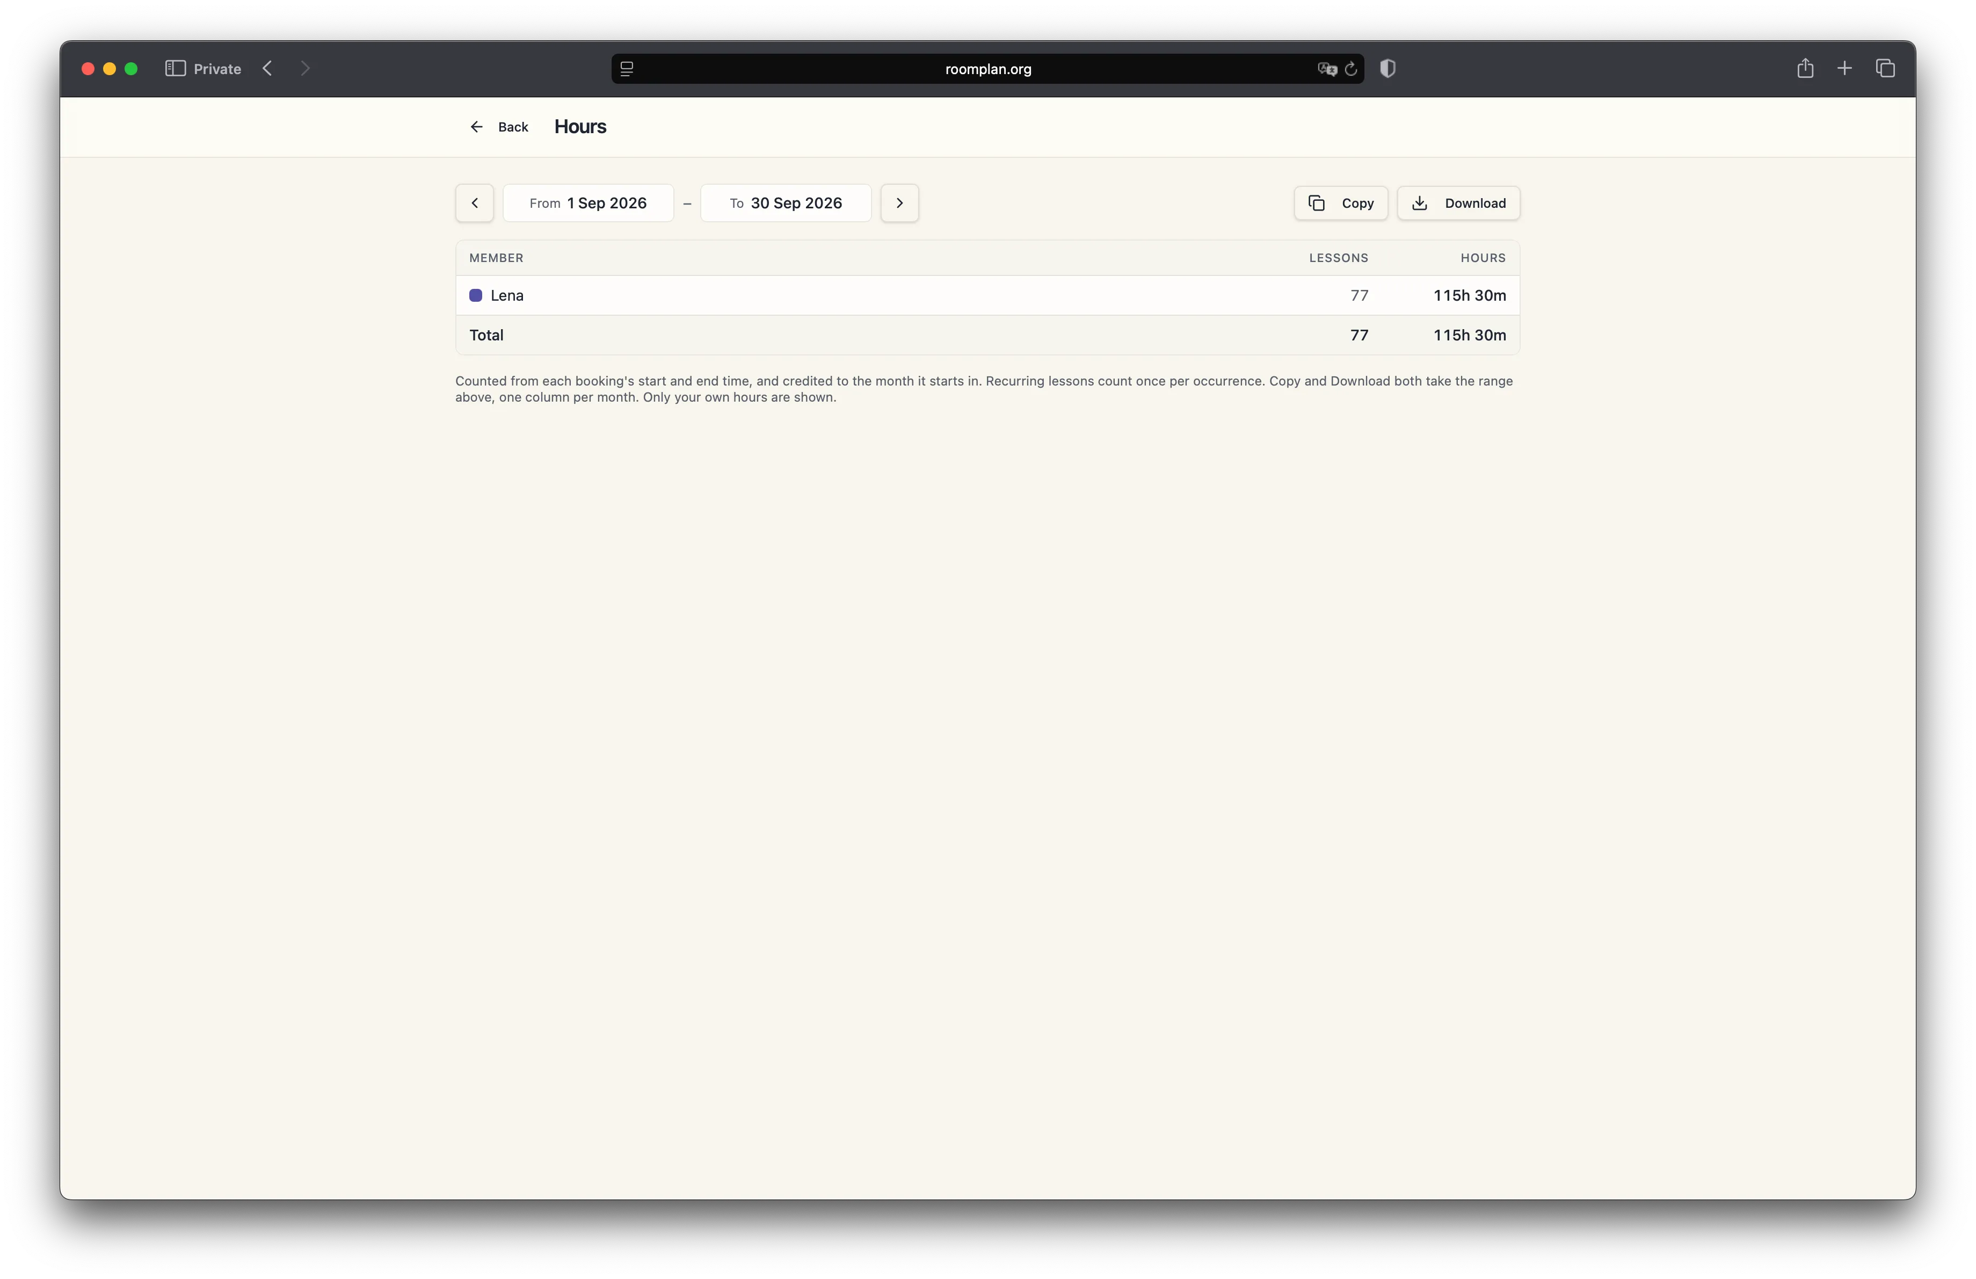Screen dimensions: 1976x1279
Task: Click the LESSONS column header
Action: click(x=1339, y=258)
